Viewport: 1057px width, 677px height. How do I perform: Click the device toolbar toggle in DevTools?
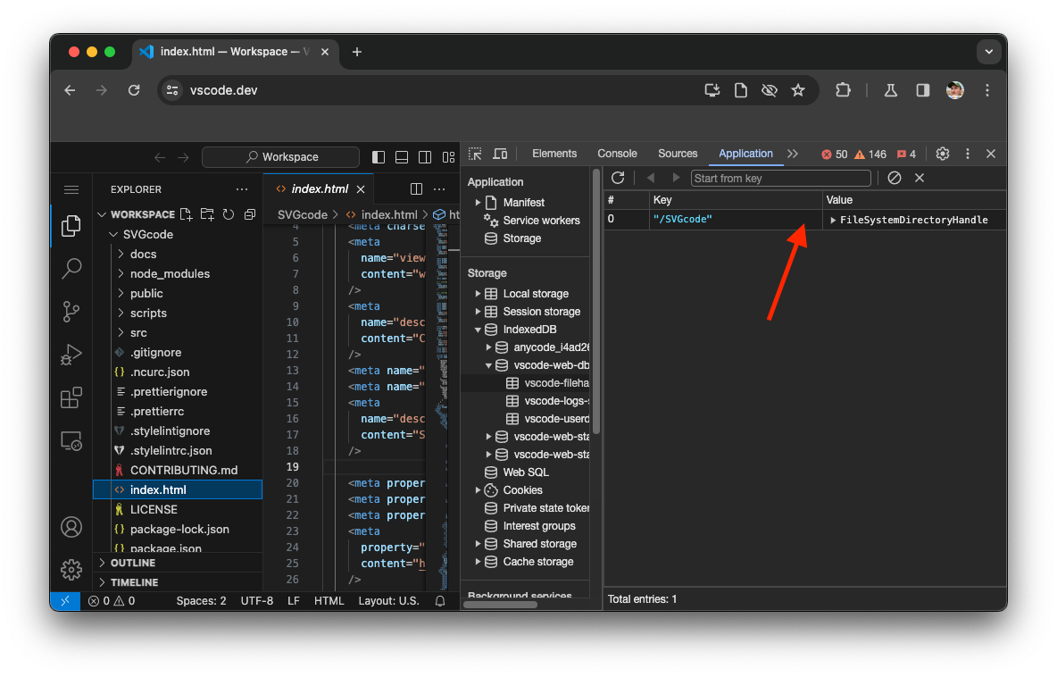click(500, 153)
